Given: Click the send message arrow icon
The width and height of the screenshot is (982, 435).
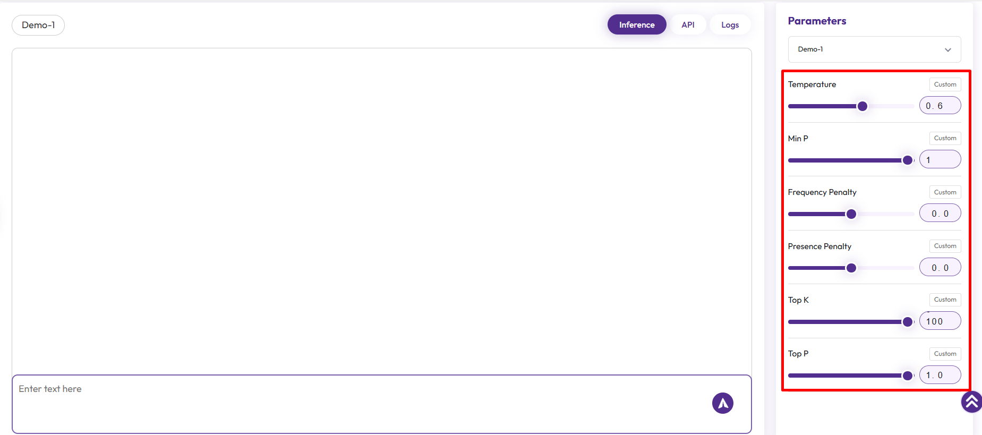Looking at the screenshot, I should [722, 403].
